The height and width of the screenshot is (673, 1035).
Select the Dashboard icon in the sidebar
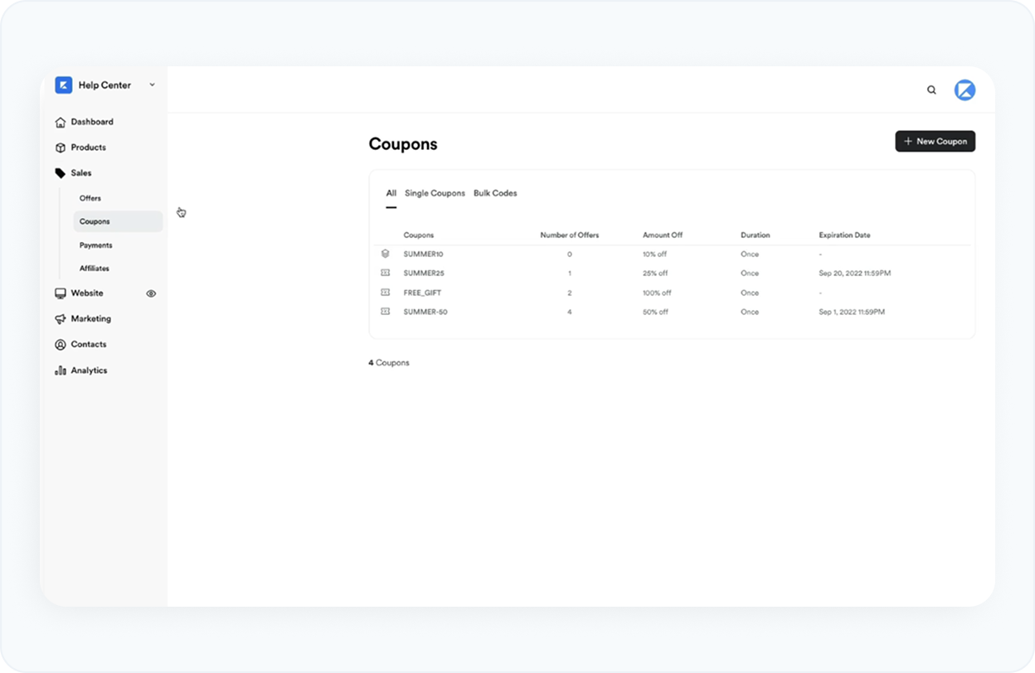coord(60,122)
